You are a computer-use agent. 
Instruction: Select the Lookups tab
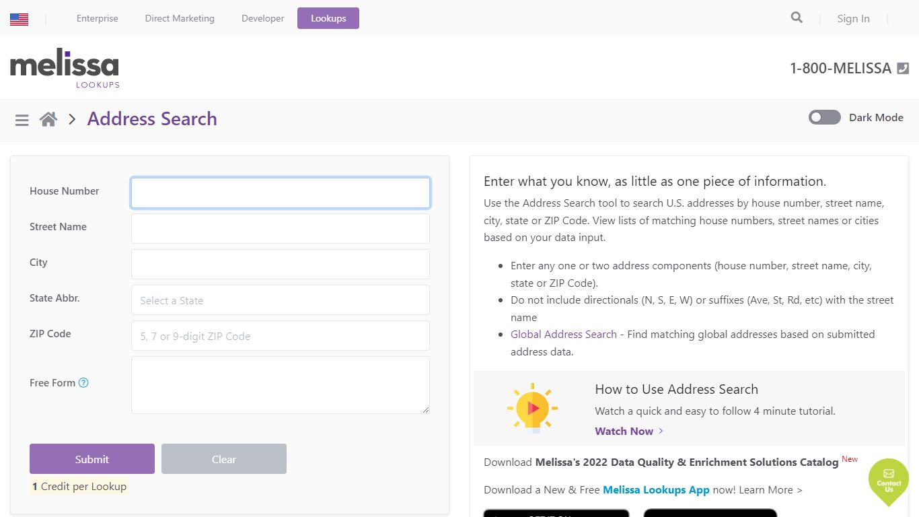pos(328,18)
